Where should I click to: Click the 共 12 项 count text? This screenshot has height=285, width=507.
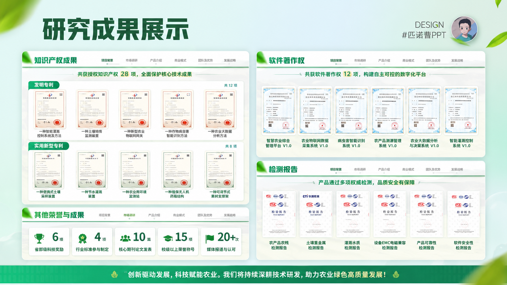click(x=231, y=85)
